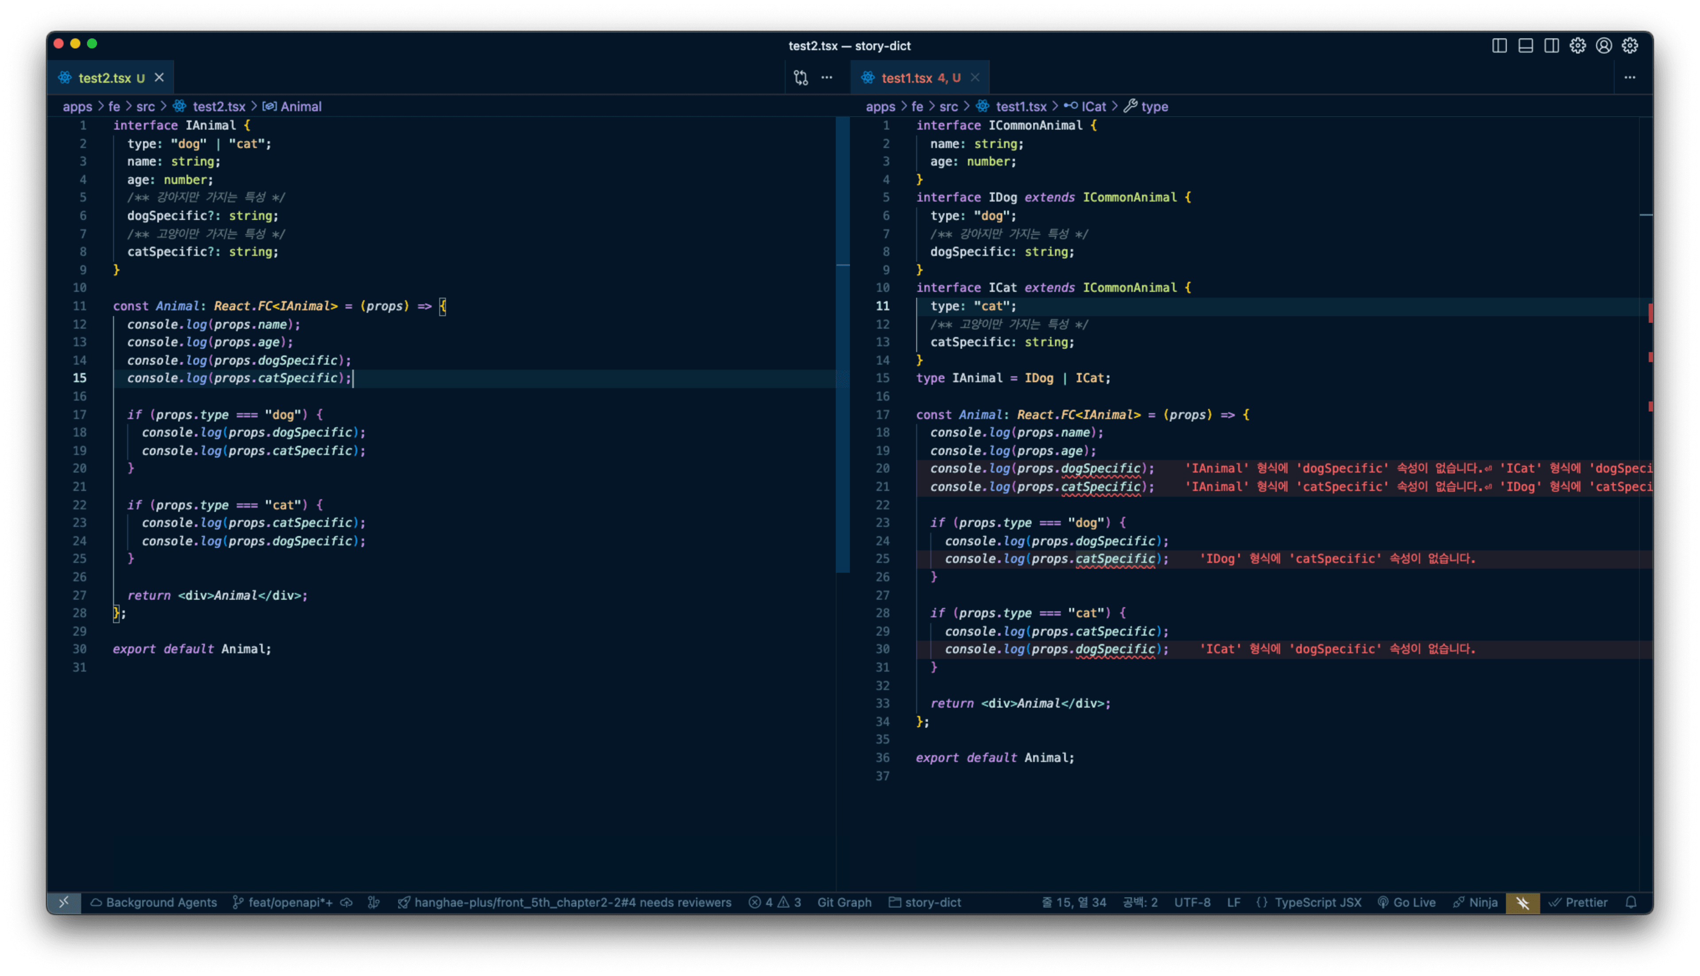Click the highlighted yellow status bar icon
The image size is (1700, 976).
(x=1523, y=903)
